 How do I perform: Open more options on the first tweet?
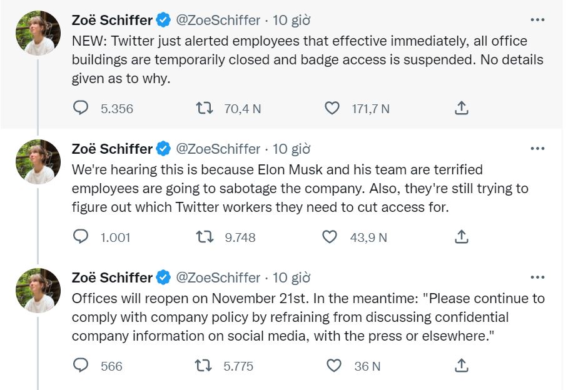[537, 20]
